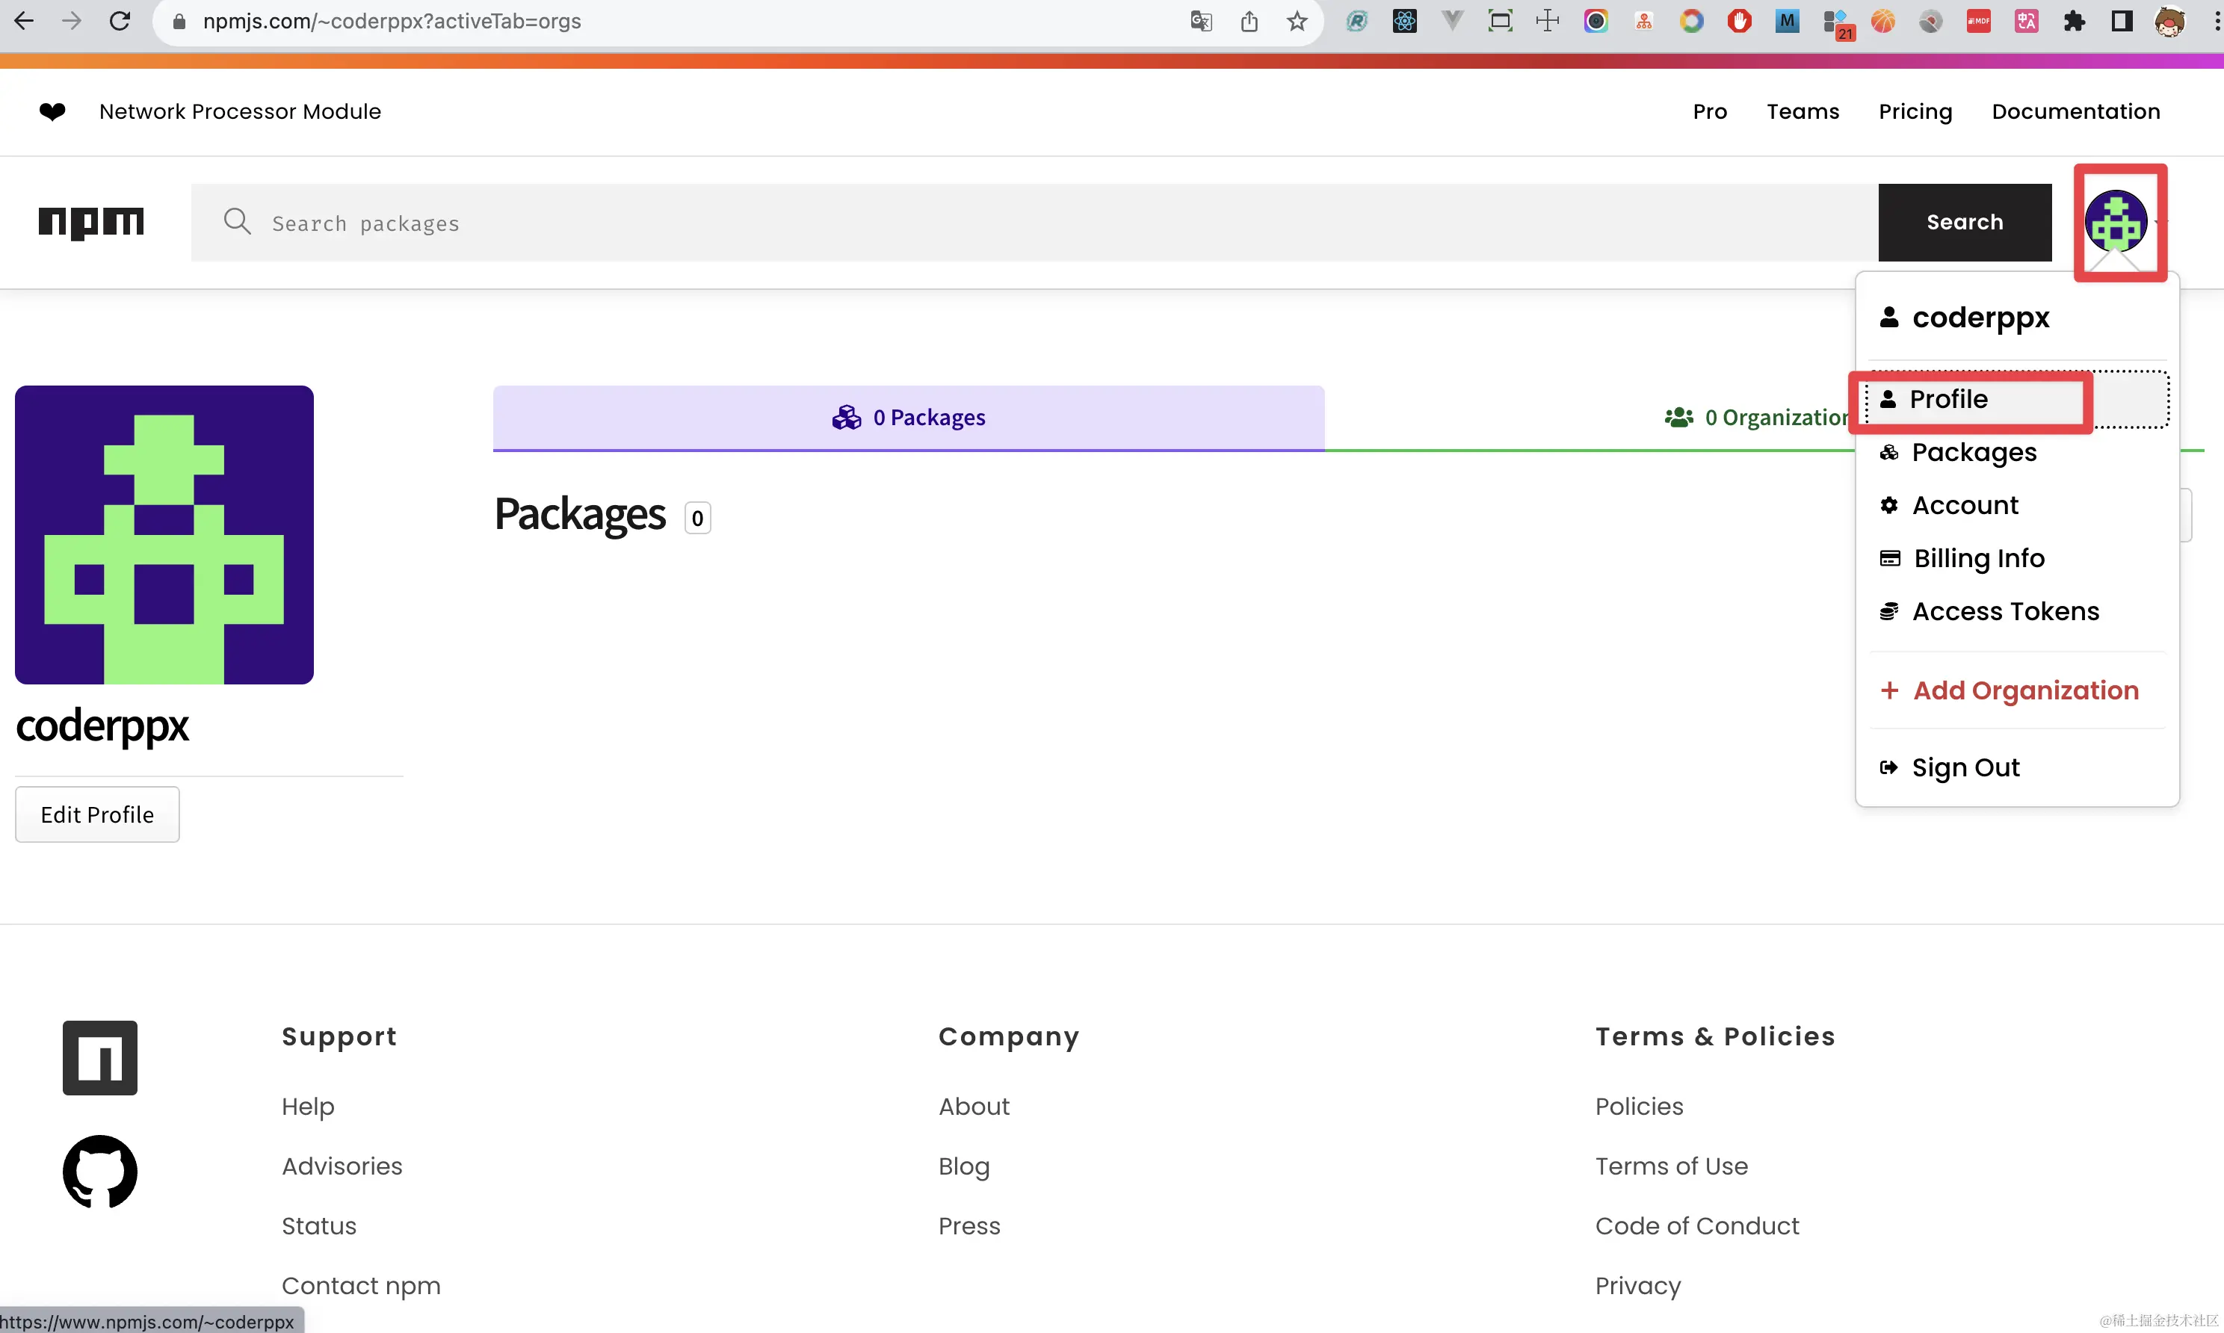Click the Packages heading count badge
Image resolution: width=2224 pixels, height=1333 pixels.
[697, 517]
